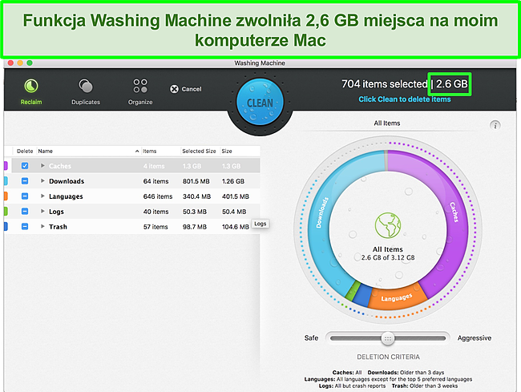
Task: Click the 'DELETION CRITERIA' heading
Action: (388, 357)
